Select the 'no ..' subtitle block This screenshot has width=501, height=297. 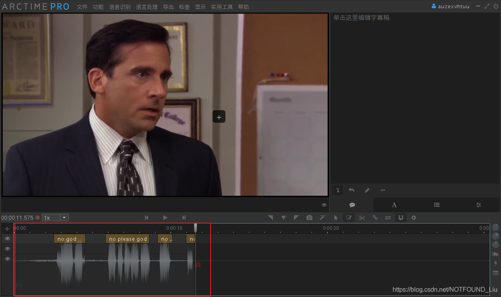165,239
